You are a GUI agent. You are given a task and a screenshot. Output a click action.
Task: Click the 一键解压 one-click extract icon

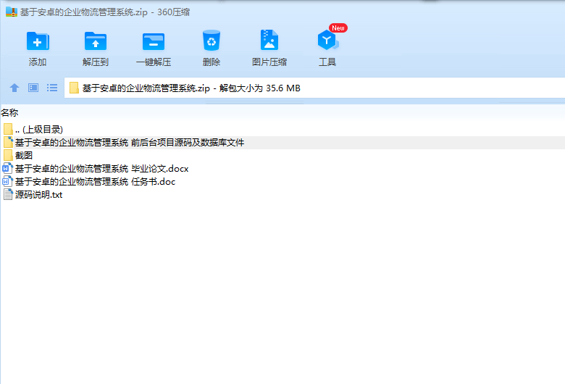[154, 41]
